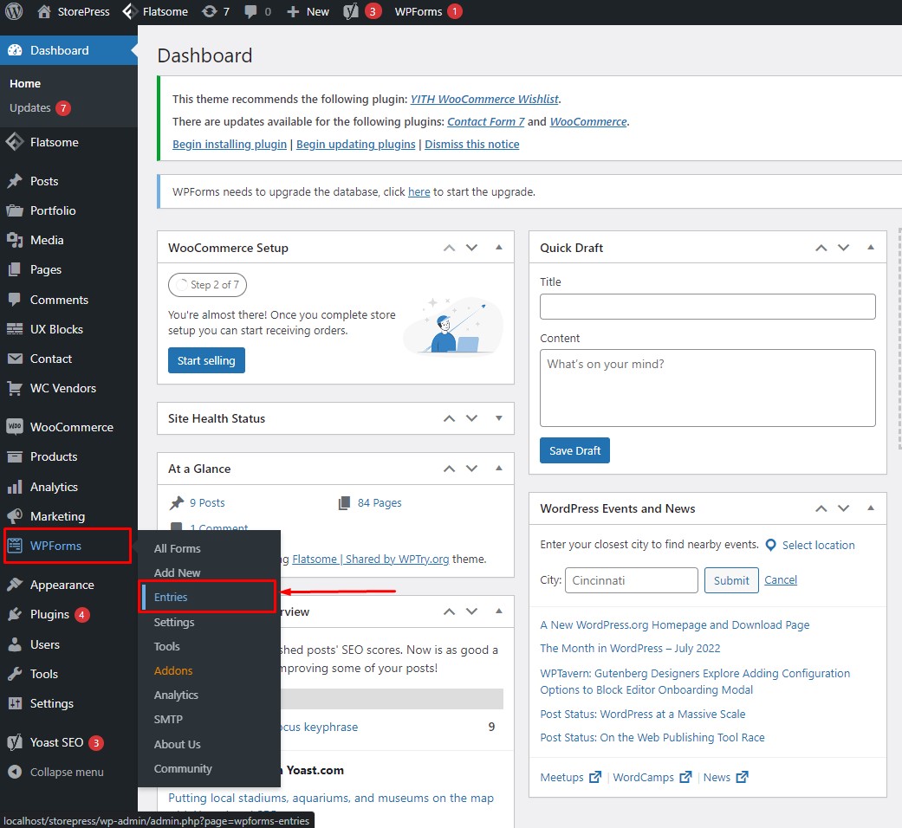Move WooCommerce Setup panel down
Screen dimensions: 902x828
point(471,248)
